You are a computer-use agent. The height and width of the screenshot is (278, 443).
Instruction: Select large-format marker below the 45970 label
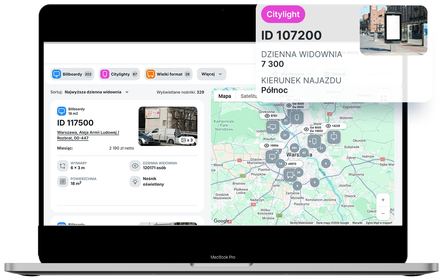[290, 175]
